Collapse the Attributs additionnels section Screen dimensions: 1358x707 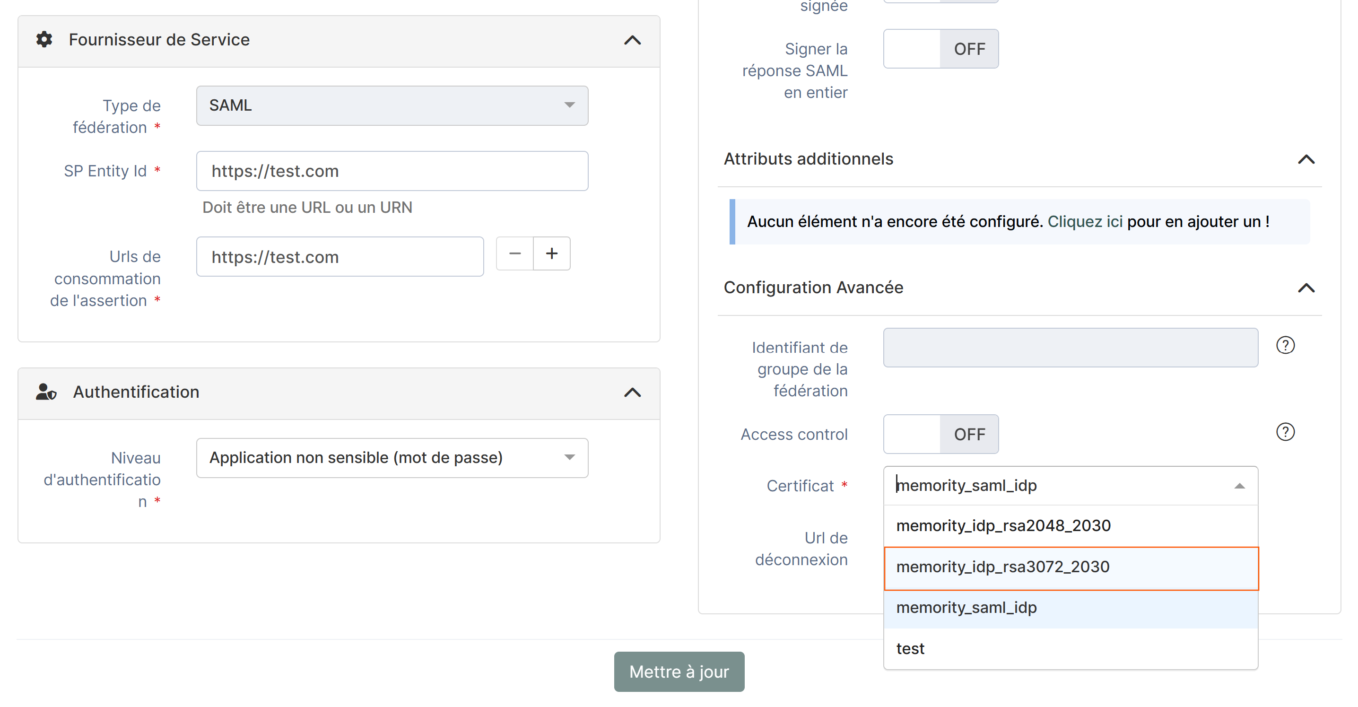click(x=1306, y=159)
